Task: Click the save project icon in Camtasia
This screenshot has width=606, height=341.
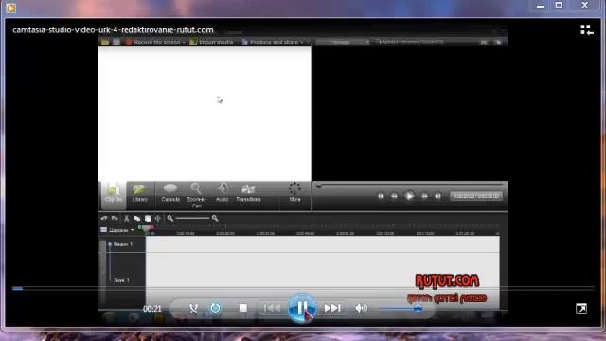Action: [x=116, y=42]
